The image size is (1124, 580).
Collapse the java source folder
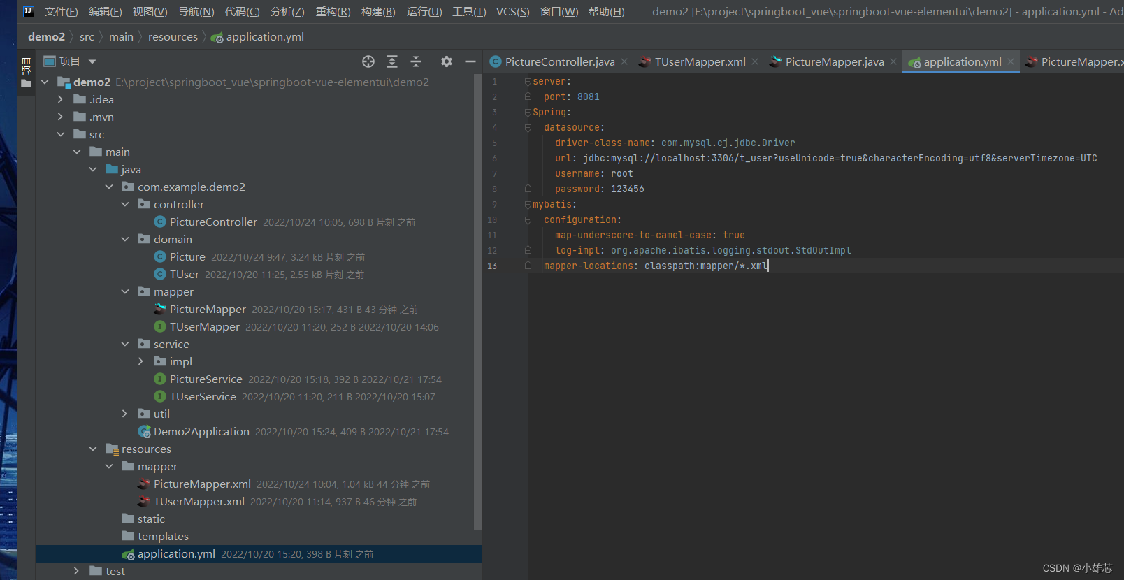tap(93, 169)
